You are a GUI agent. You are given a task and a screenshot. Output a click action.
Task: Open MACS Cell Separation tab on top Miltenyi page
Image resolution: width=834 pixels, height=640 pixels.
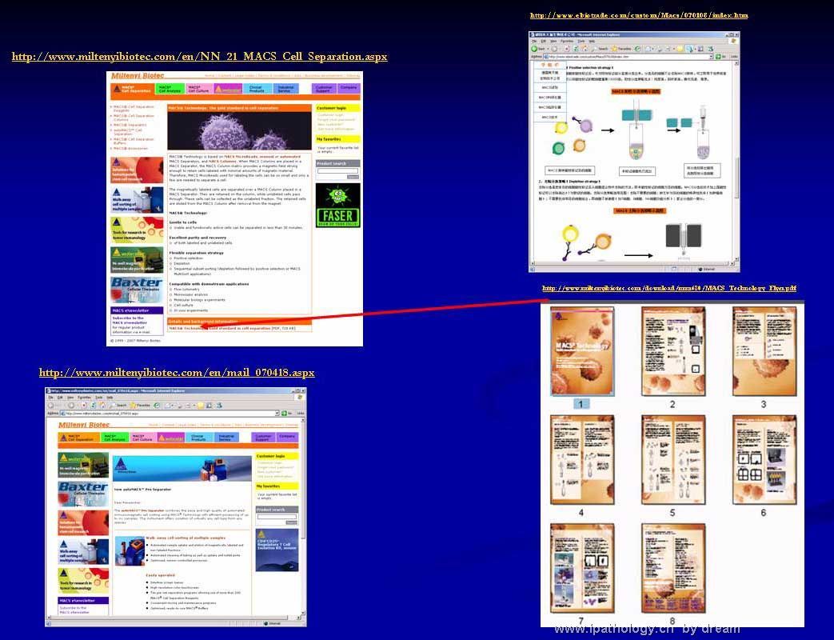(x=133, y=89)
